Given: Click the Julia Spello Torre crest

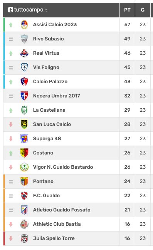Looking at the screenshot, I should 24,238.
